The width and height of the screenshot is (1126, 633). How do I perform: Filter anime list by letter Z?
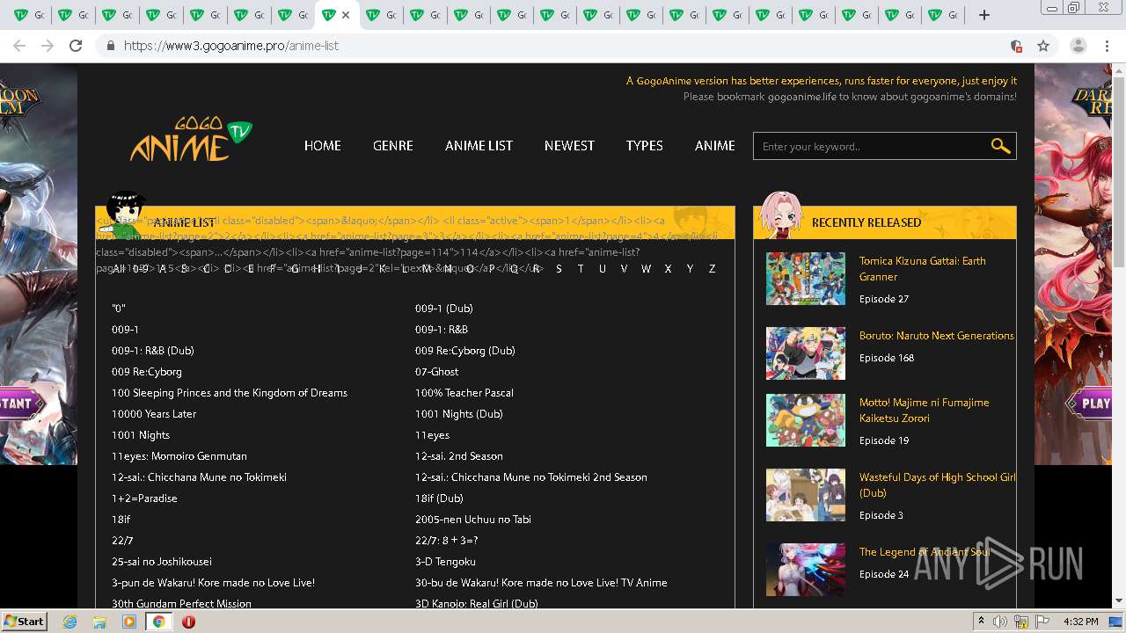click(x=713, y=269)
